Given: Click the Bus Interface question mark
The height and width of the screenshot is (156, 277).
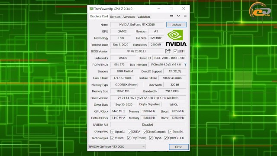Looking at the screenshot, I should (x=185, y=65).
